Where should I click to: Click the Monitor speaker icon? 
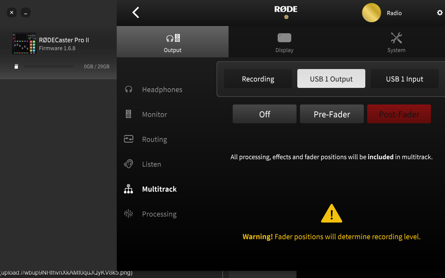click(128, 114)
